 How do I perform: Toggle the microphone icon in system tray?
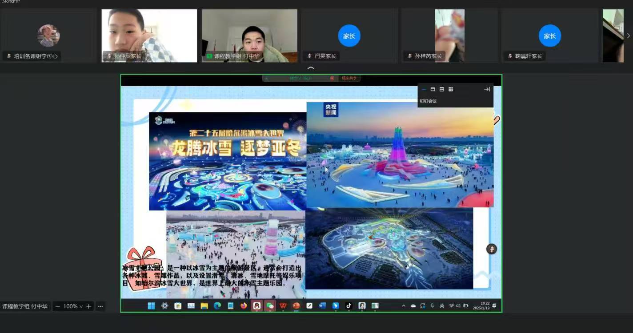click(432, 305)
